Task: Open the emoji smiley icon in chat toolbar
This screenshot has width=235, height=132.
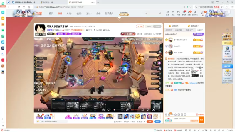Action: click(166, 114)
